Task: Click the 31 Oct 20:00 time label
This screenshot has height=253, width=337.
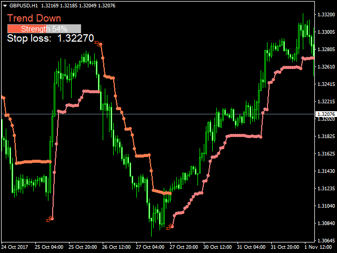Action: (x=285, y=247)
